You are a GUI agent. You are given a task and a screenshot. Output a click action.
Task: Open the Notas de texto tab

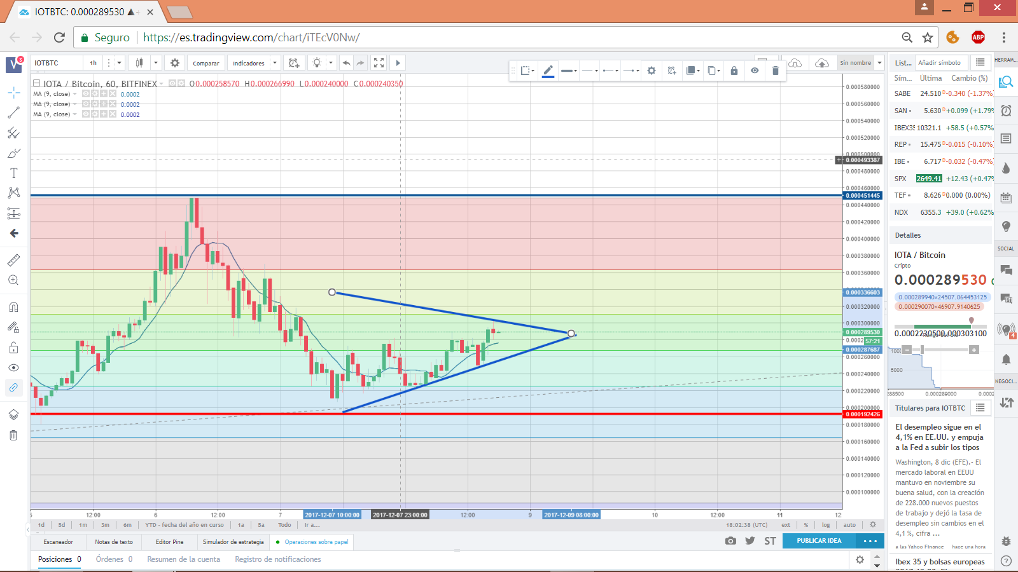click(x=114, y=542)
